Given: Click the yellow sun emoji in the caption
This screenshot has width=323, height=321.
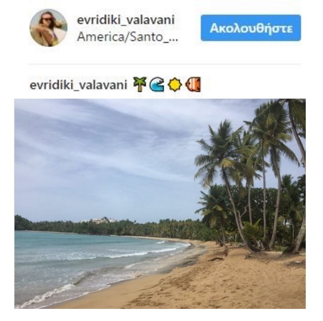Looking at the screenshot, I should [x=175, y=84].
